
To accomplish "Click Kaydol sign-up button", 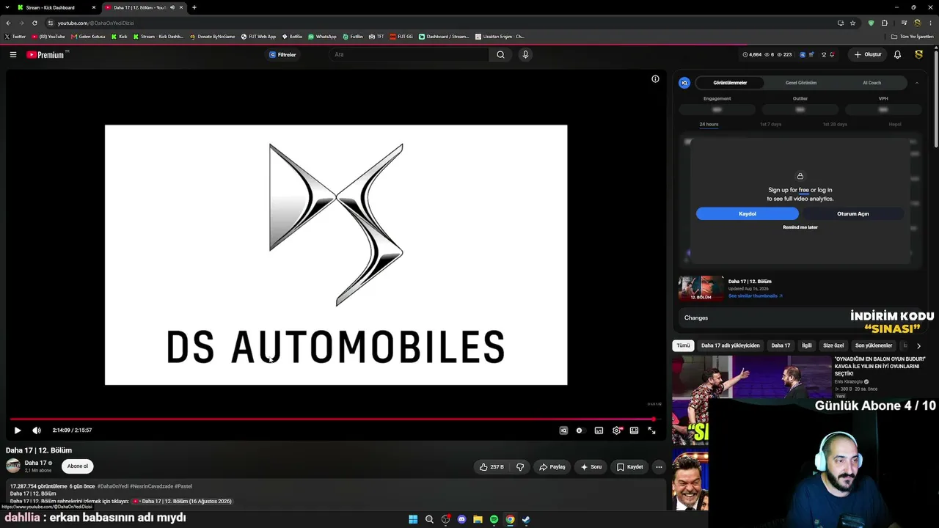I will coord(747,213).
